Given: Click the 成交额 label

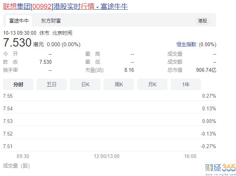Looking at the screenshot, I should [175, 62].
